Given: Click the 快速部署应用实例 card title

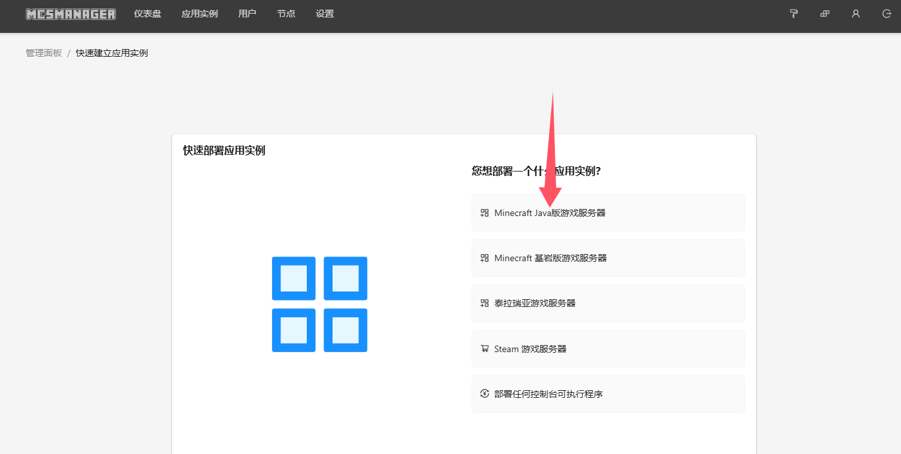Looking at the screenshot, I should tap(224, 150).
